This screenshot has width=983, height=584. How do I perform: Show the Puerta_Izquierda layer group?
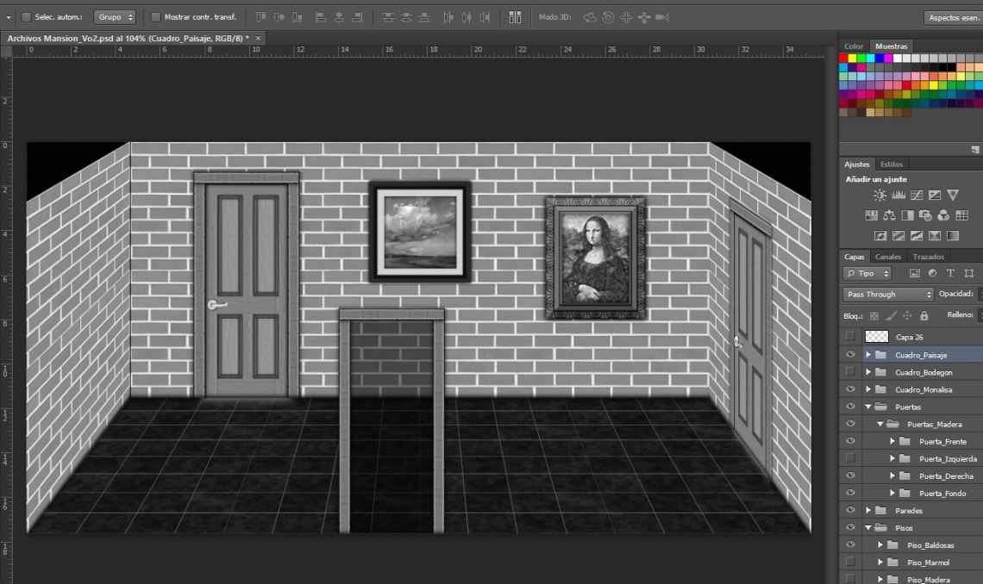click(x=850, y=458)
